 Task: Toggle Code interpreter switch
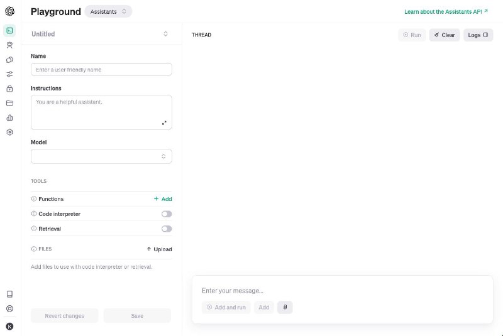point(167,214)
